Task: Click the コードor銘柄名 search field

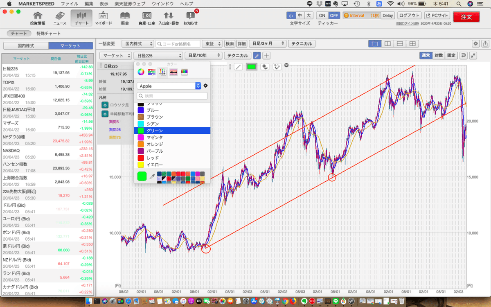Action: click(178, 43)
